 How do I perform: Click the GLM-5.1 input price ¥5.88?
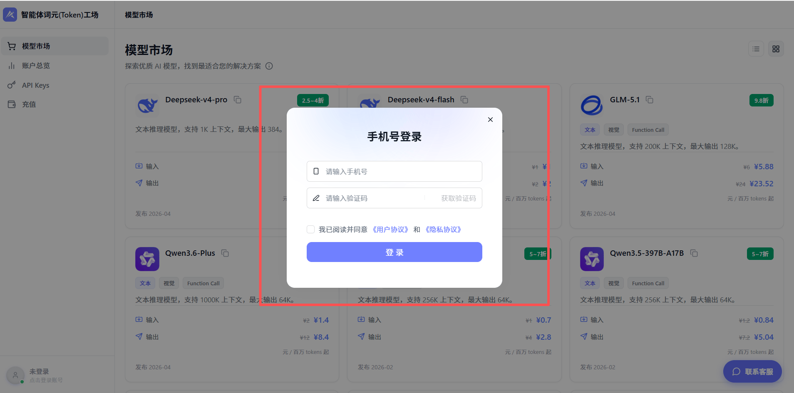pyautogui.click(x=764, y=167)
